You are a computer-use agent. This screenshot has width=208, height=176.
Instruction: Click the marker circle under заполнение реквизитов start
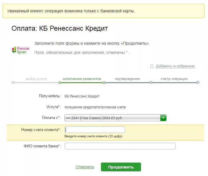(x=60, y=83)
